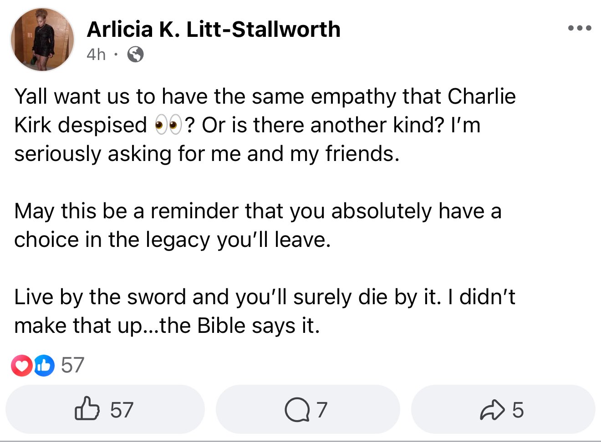Click the red heart reaction icon
Viewport: 601px width, 442px height.
click(22, 365)
